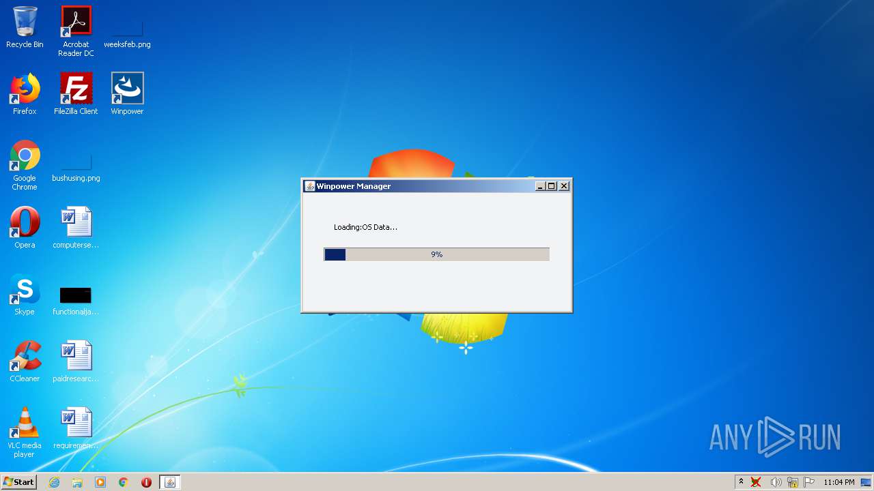874x491 pixels.
Task: Open Windows Media Player taskbar icon
Action: [100, 482]
